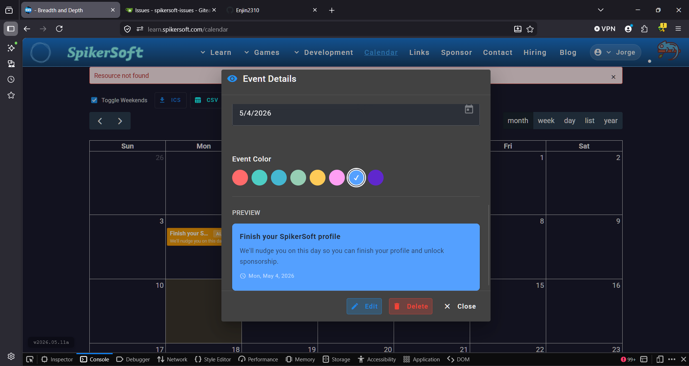Close the Event Details dialog

[460, 306]
